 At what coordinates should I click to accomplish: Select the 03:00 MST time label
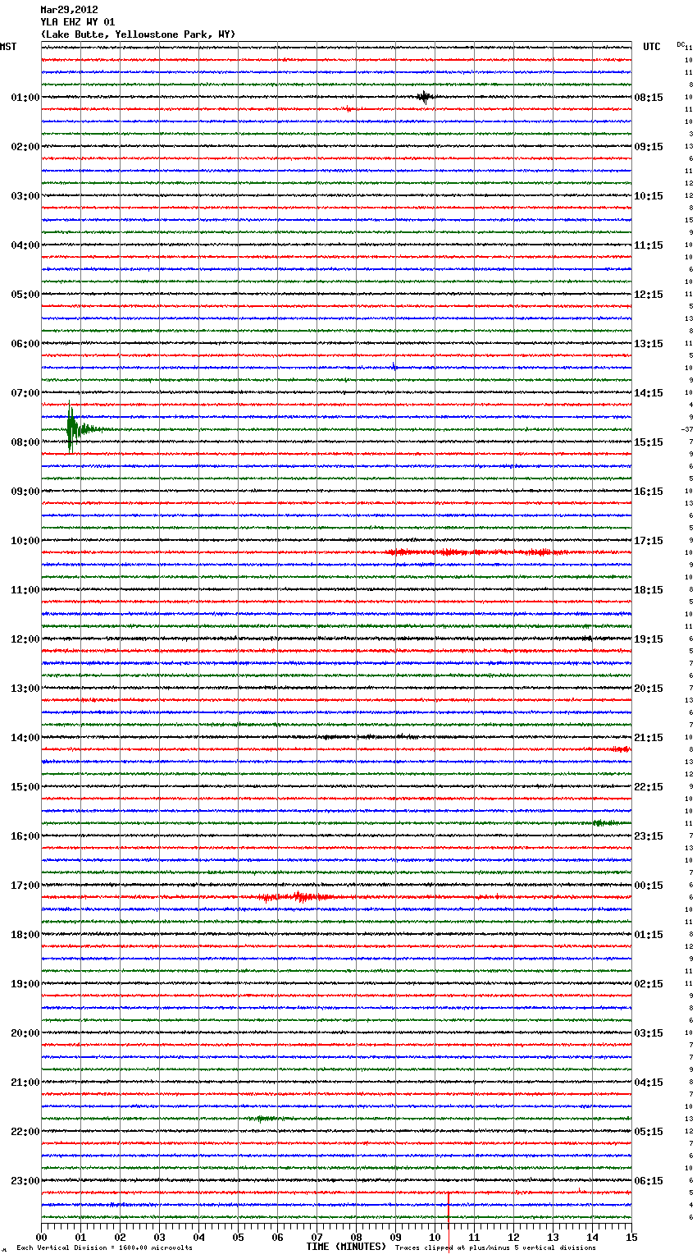click(x=25, y=196)
